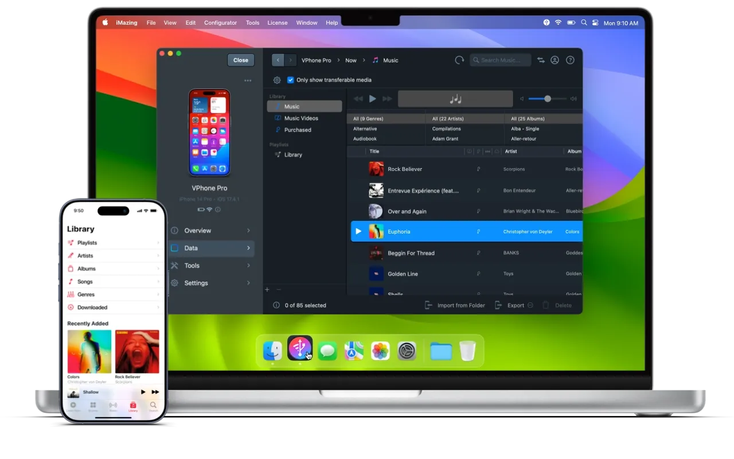Image resolution: width=734 pixels, height=459 pixels.
Task: Open Songs row on the iPhone Library
Action: point(114,282)
